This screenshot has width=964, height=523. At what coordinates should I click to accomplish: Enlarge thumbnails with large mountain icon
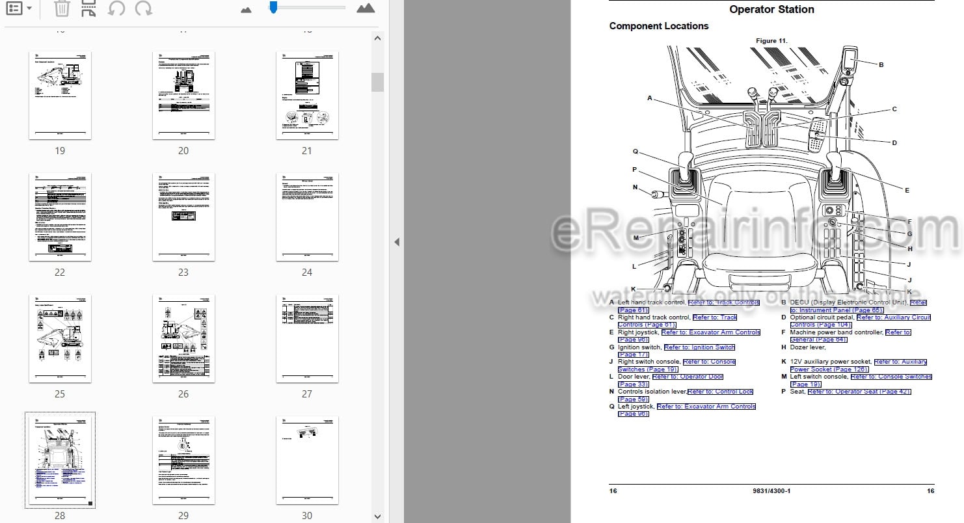pyautogui.click(x=366, y=8)
